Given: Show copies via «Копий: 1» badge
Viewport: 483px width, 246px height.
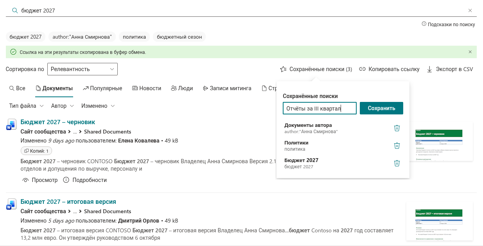Looking at the screenshot, I should coord(36,151).
